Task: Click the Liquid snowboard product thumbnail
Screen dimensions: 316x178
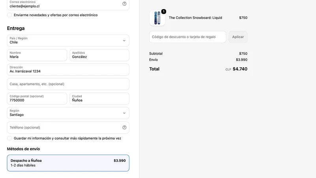Action: point(157,18)
